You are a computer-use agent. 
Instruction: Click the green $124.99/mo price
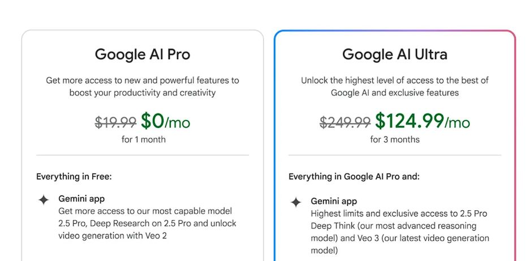point(422,121)
